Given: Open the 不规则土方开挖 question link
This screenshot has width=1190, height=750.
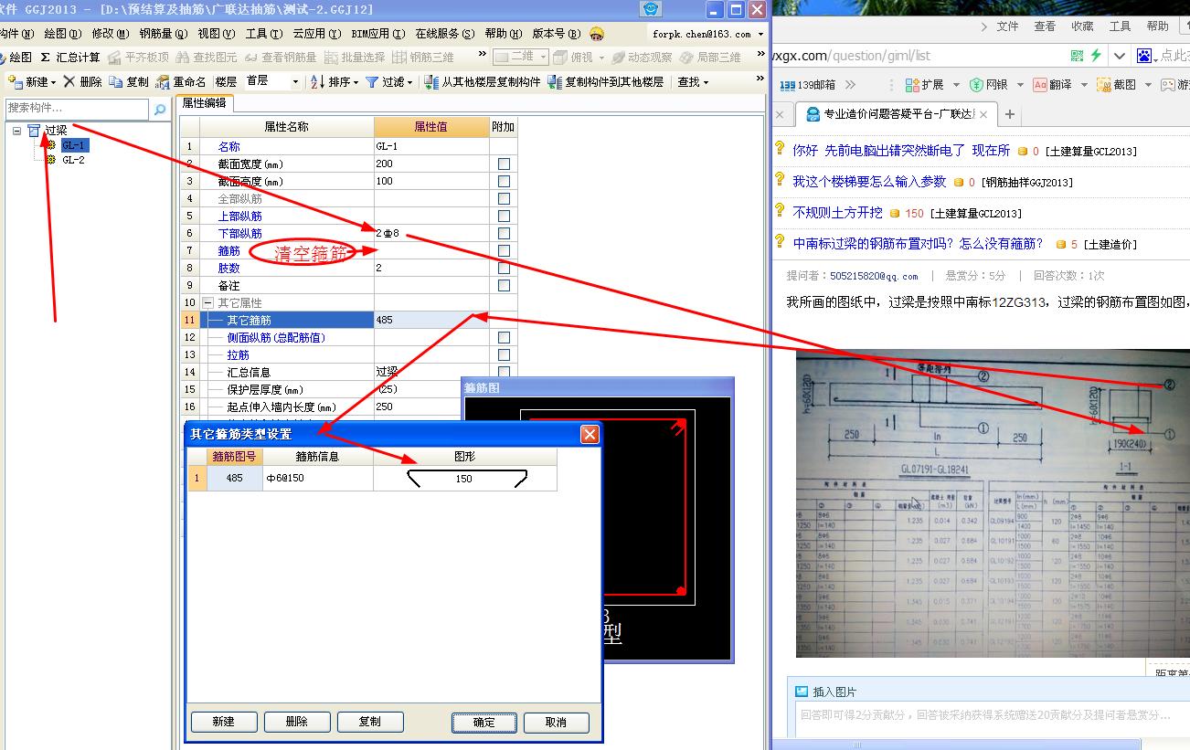Looking at the screenshot, I should pyautogui.click(x=837, y=212).
